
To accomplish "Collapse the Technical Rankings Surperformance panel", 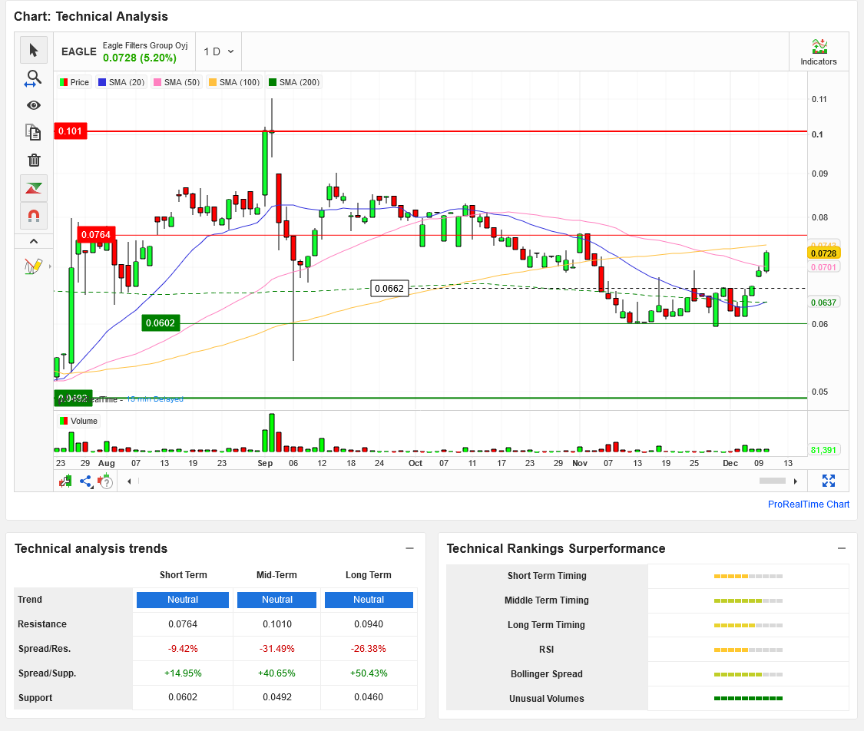I will [x=842, y=548].
